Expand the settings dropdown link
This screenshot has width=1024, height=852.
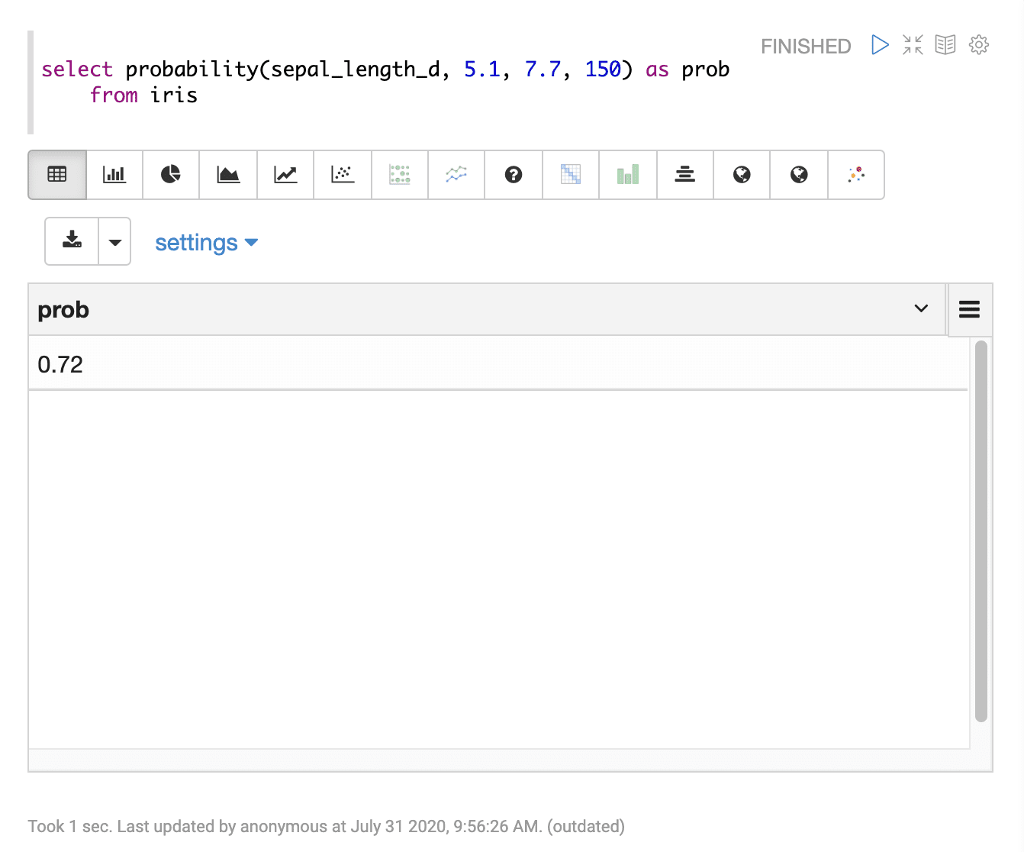pos(206,243)
